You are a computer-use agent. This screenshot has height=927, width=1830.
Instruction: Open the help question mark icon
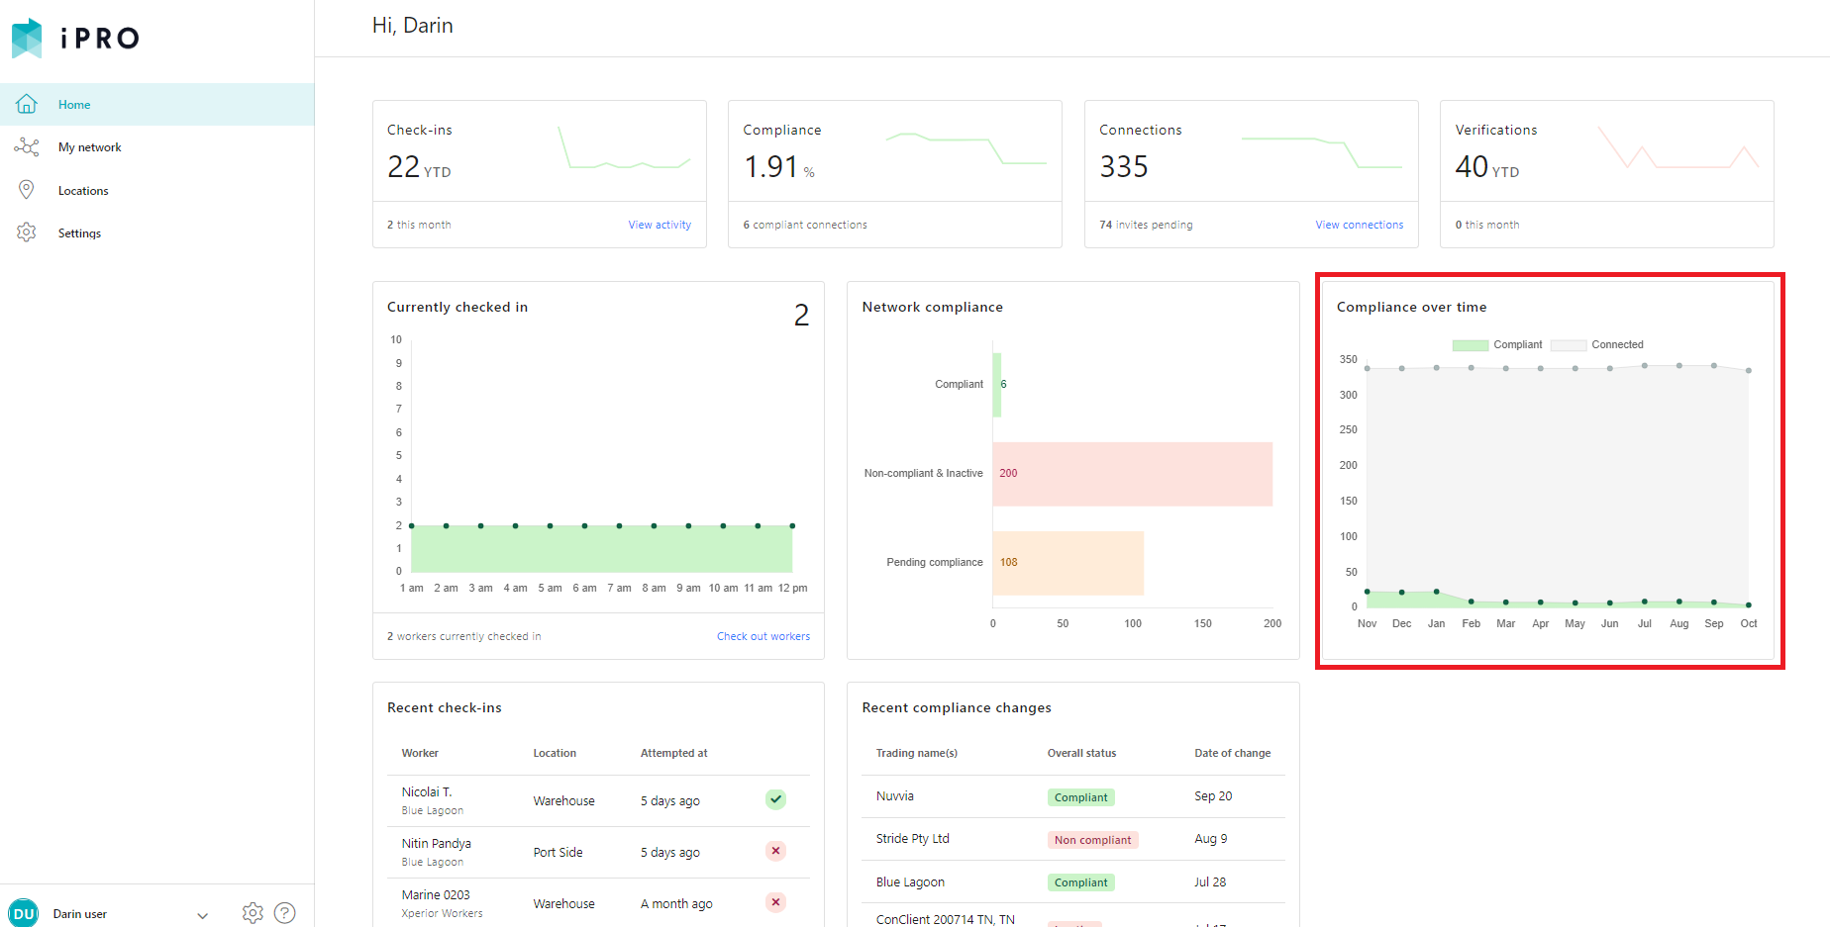pyautogui.click(x=285, y=913)
